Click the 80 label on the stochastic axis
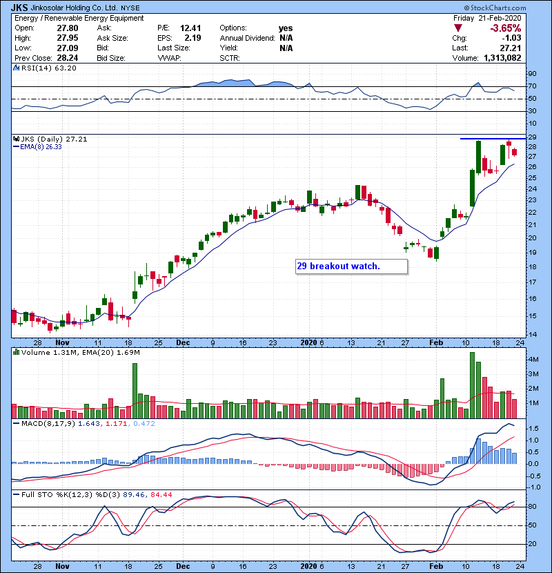 pos(532,507)
